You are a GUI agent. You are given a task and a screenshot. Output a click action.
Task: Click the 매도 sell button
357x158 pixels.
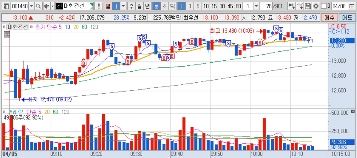pos(347,18)
